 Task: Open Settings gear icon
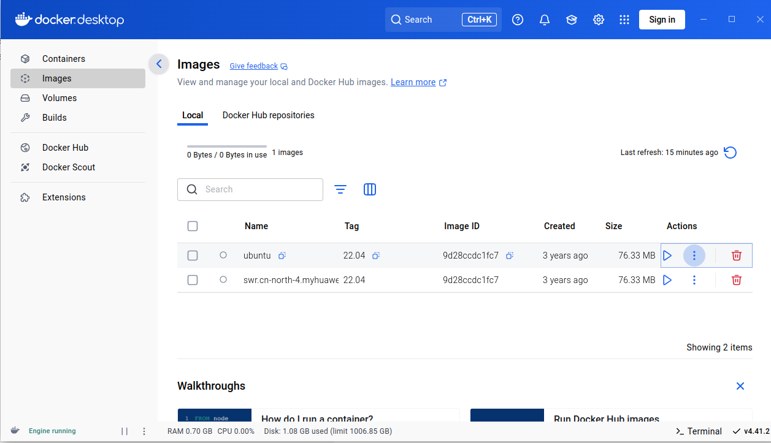click(x=599, y=20)
